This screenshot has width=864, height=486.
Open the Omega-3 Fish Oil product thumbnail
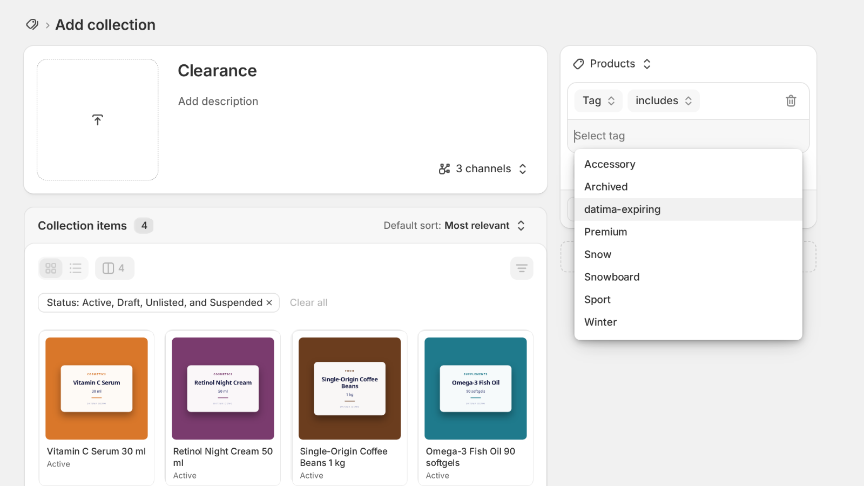click(476, 388)
